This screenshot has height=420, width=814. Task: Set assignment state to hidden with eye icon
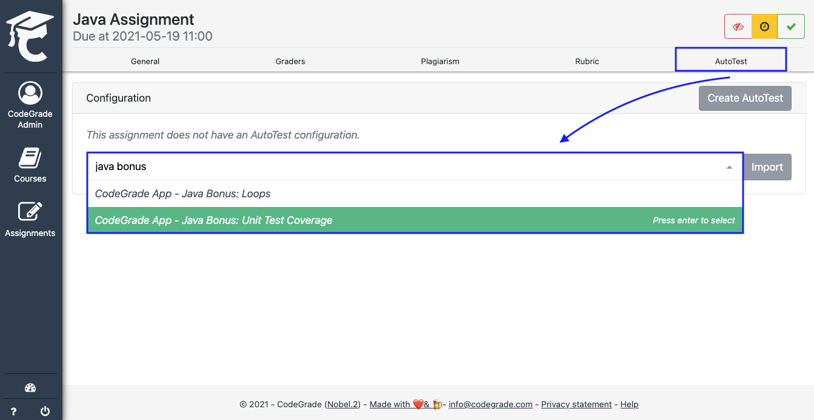tap(738, 27)
